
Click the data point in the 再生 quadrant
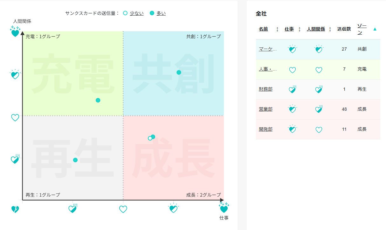(x=75, y=160)
